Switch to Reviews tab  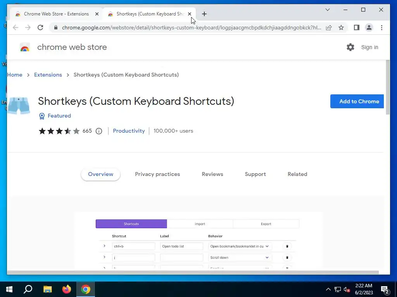tap(212, 174)
